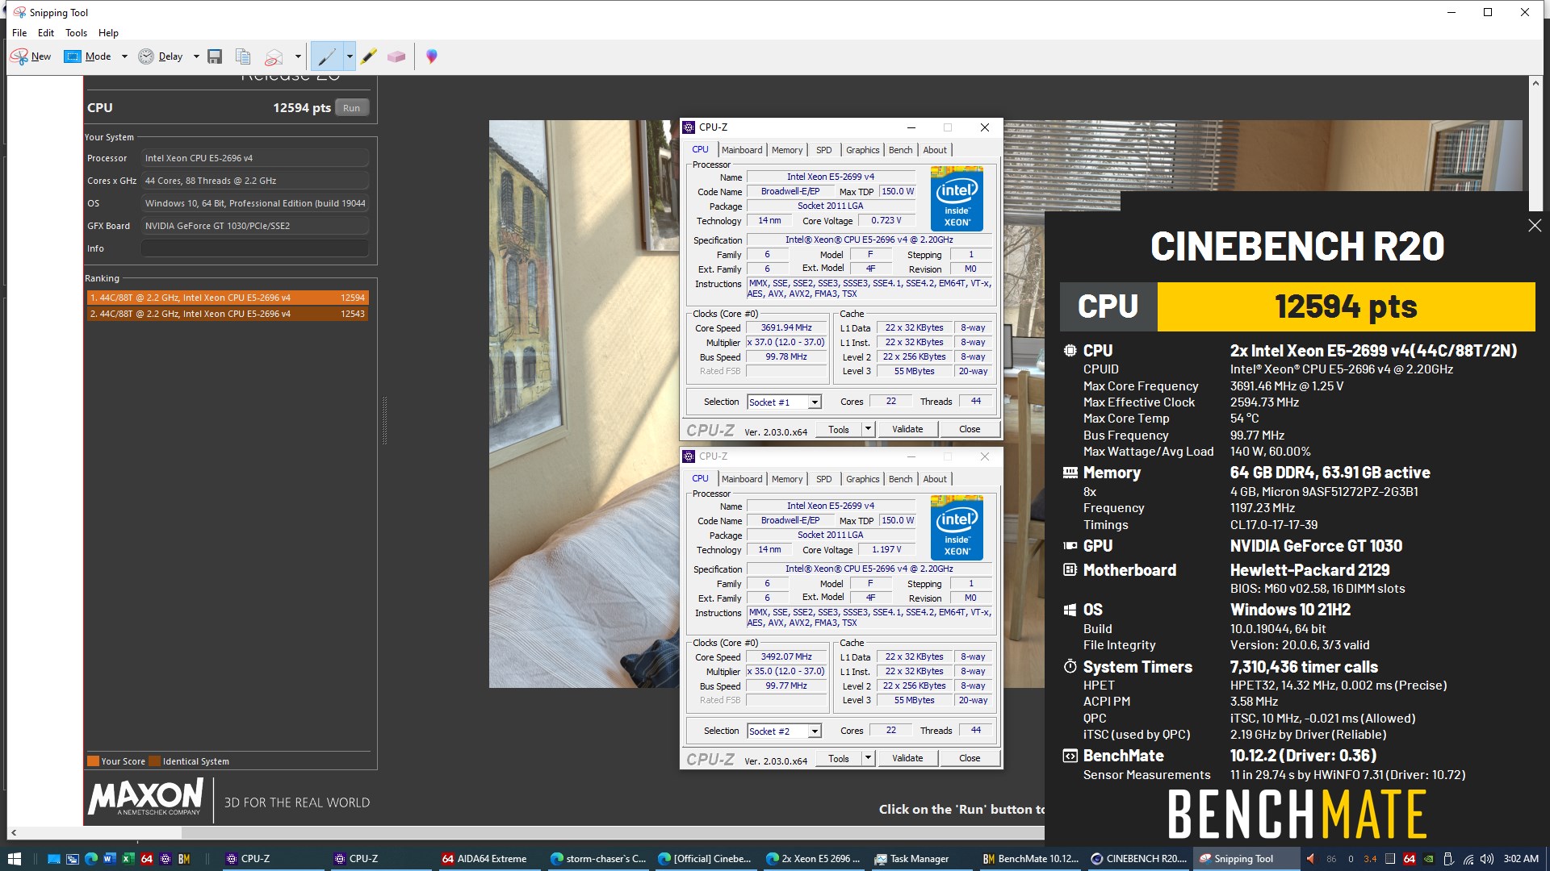
Task: Click Validate in top CPU-Z window
Action: (907, 430)
